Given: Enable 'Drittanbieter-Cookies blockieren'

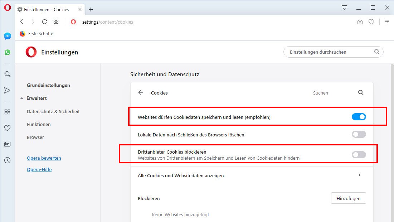Looking at the screenshot, I should coord(359,154).
